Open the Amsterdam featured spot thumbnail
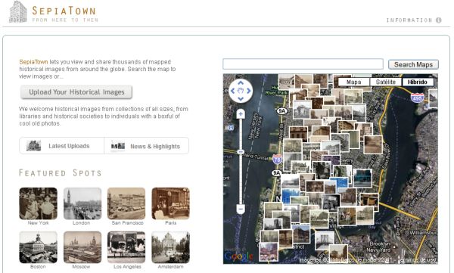Image resolution: width=454 pixels, height=273 pixels. [x=170, y=247]
